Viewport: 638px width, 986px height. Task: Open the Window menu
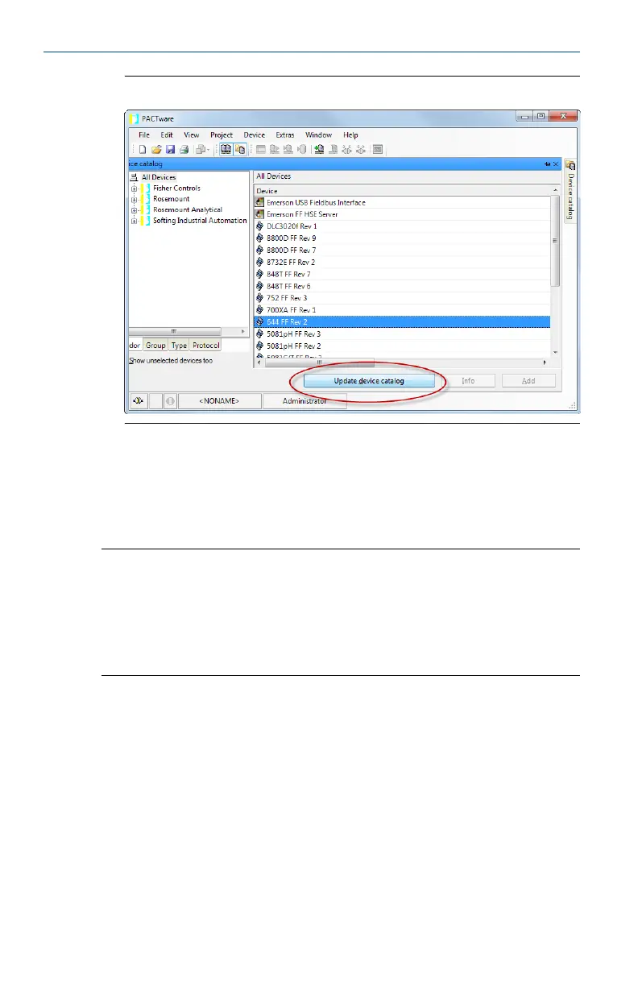(x=318, y=135)
